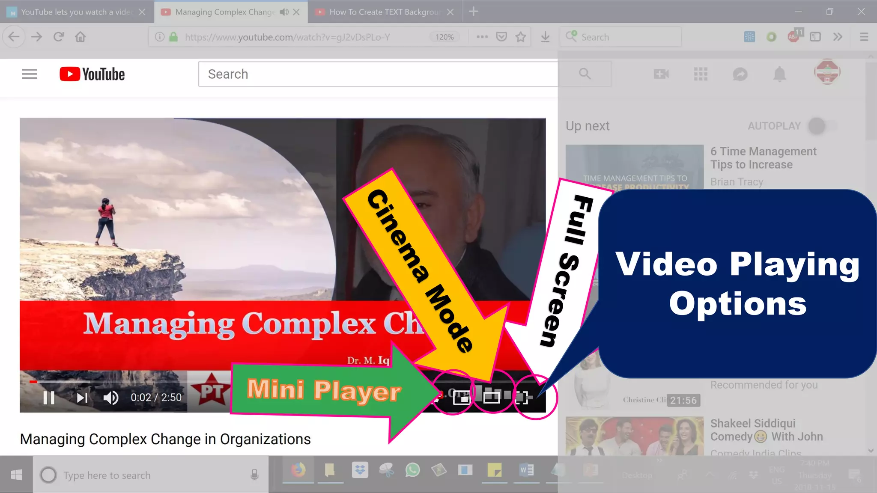Reset the 120% zoom indicator
Image resolution: width=877 pixels, height=493 pixels.
tap(444, 37)
